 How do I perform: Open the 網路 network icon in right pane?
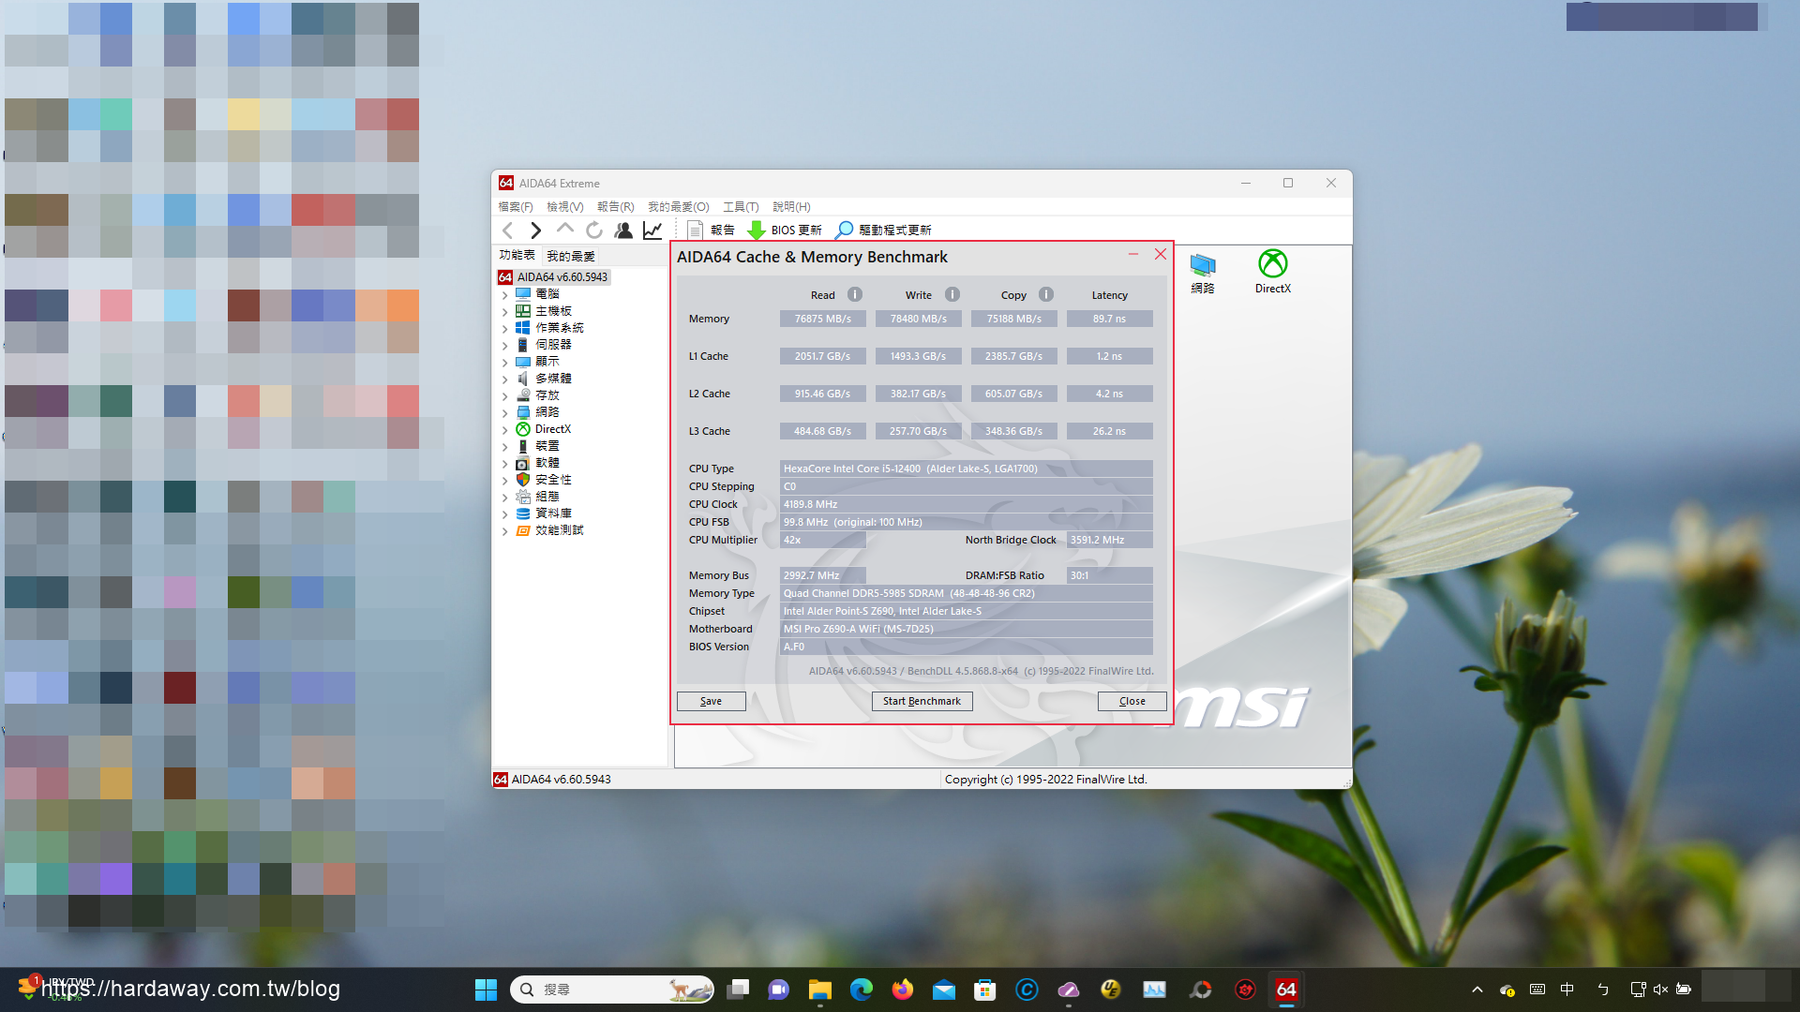pos(1203,273)
